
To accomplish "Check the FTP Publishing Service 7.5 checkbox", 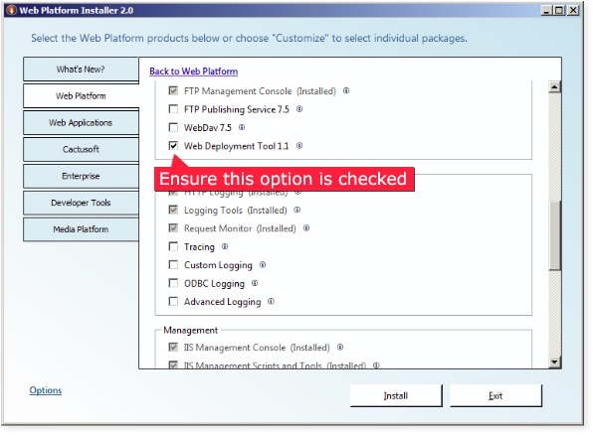I will point(173,109).
